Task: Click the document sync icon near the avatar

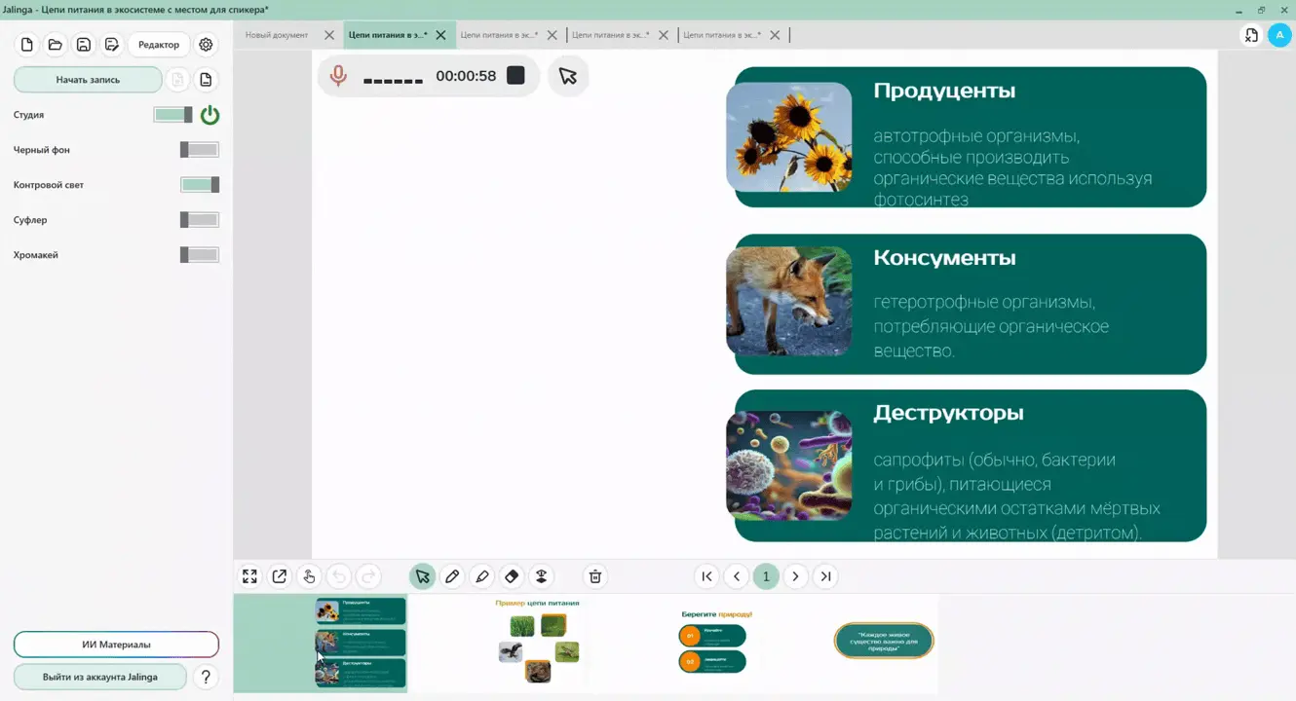Action: [1251, 35]
